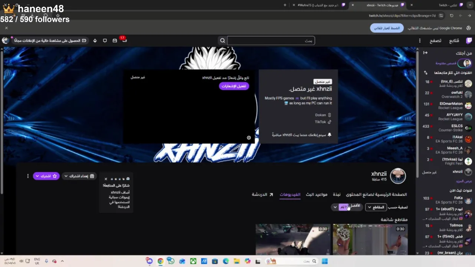
Task: Open the three-dot more menu near تصفح
Action: [420, 41]
